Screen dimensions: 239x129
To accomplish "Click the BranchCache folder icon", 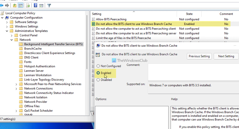I will (x=21, y=49).
